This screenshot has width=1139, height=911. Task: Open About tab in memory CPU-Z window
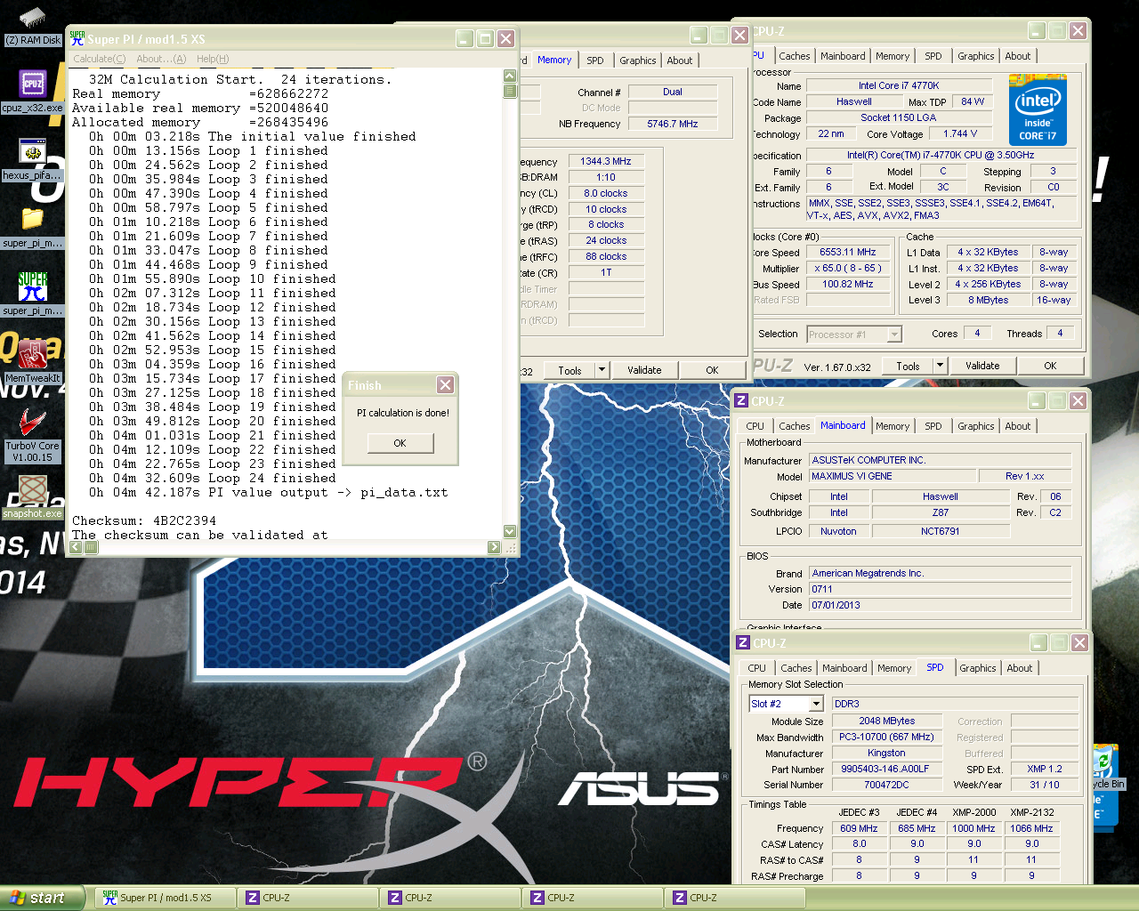click(680, 60)
